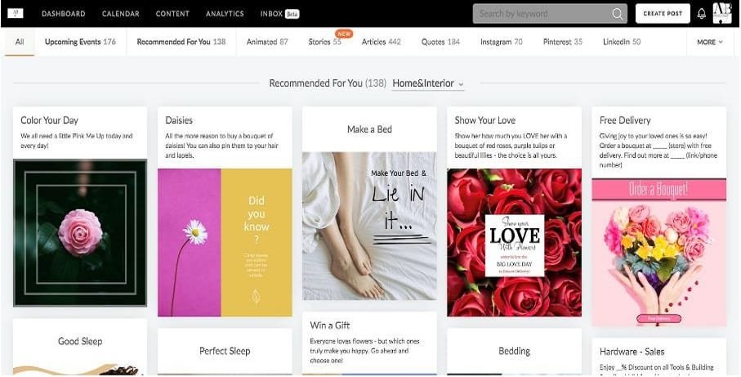Select the Animated tab
741x377 pixels.
pos(267,42)
